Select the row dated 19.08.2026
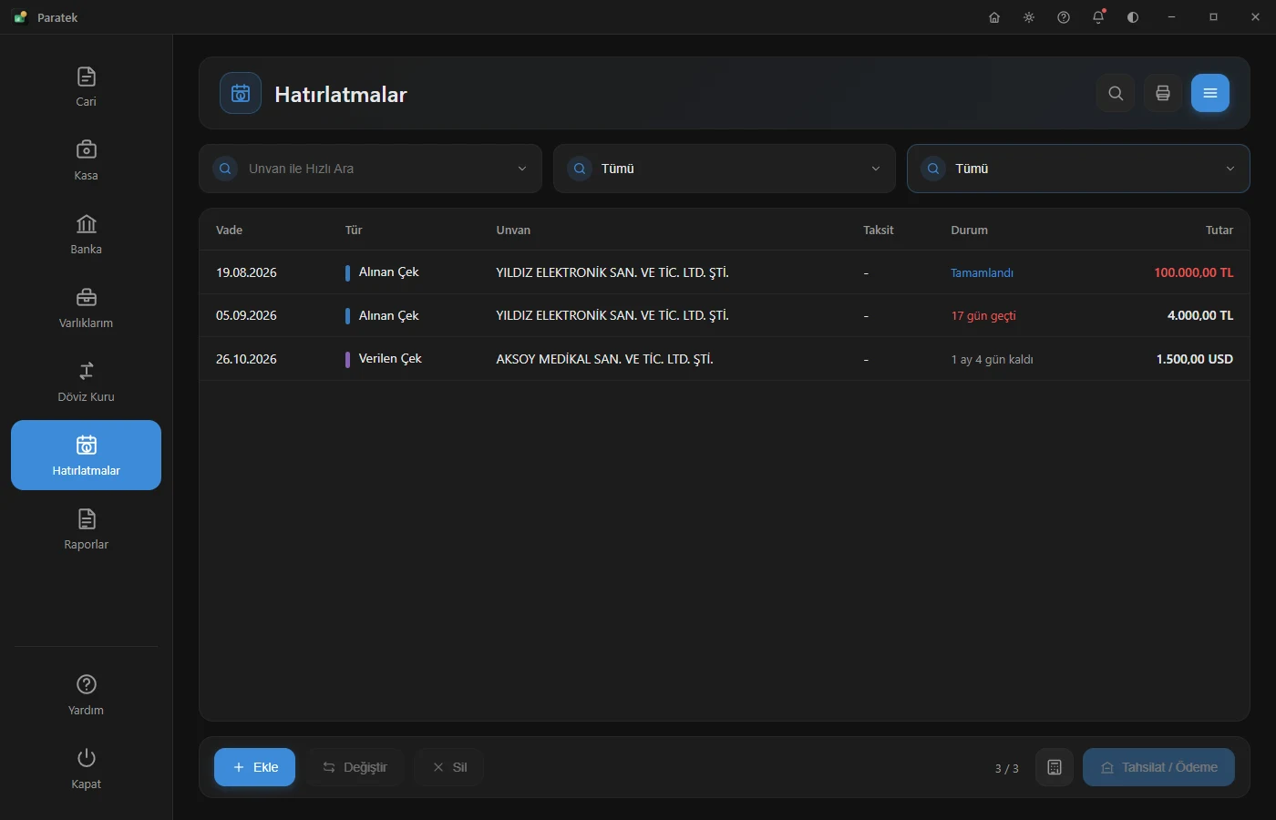The height and width of the screenshot is (820, 1276). click(x=725, y=272)
